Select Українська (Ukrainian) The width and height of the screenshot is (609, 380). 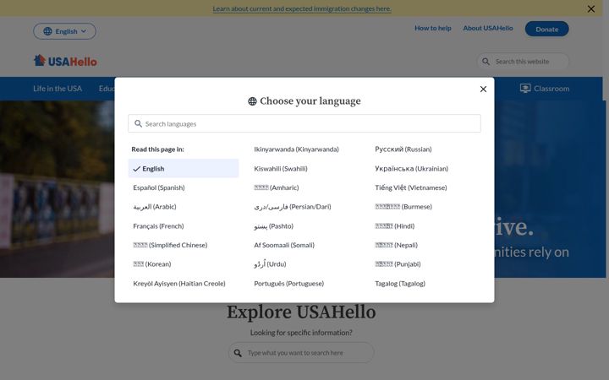tap(411, 169)
